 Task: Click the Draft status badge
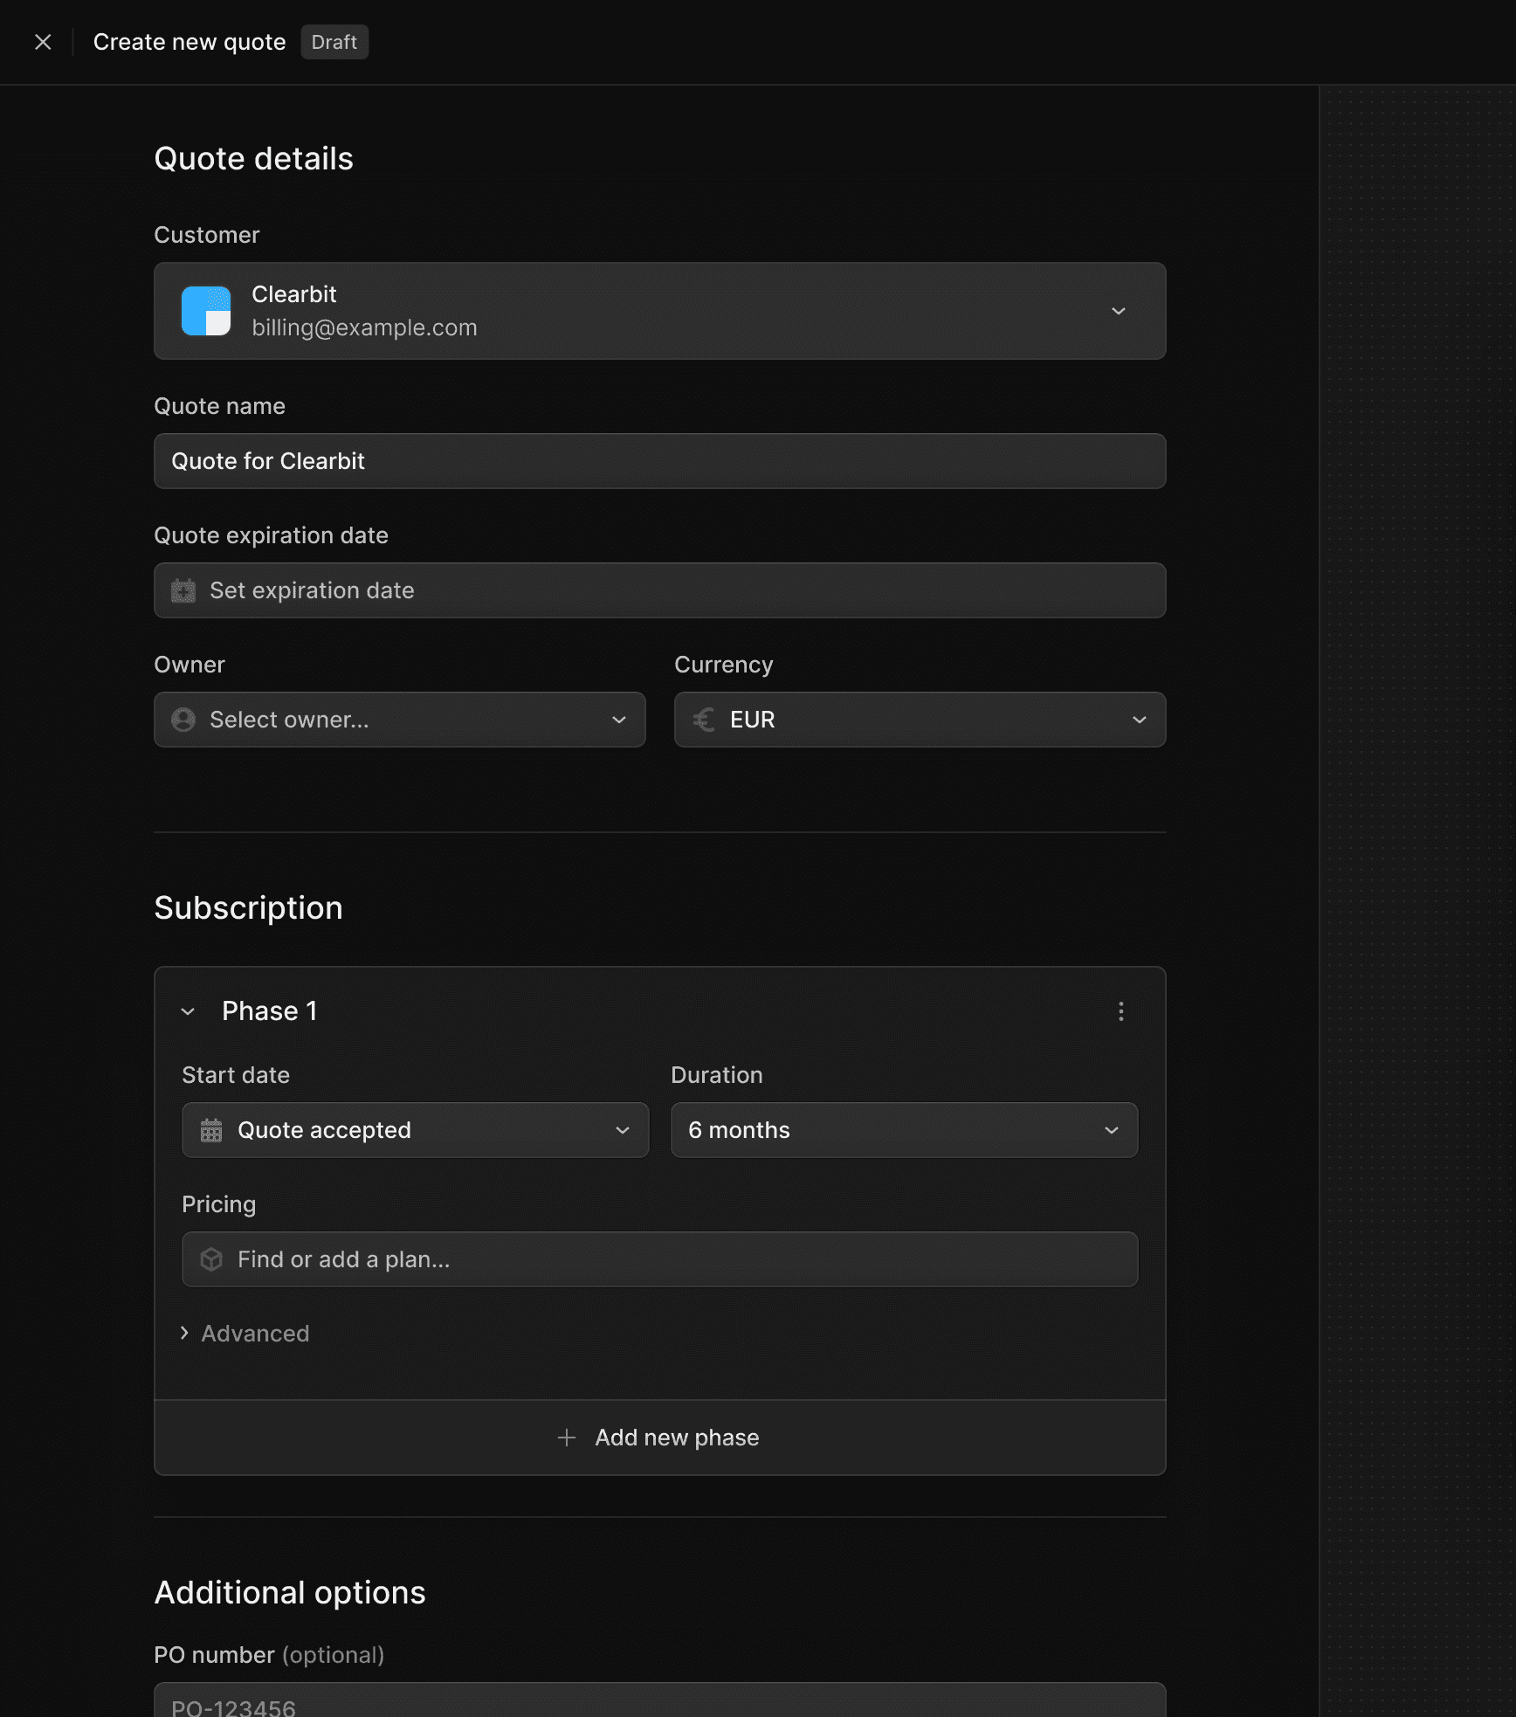[334, 42]
